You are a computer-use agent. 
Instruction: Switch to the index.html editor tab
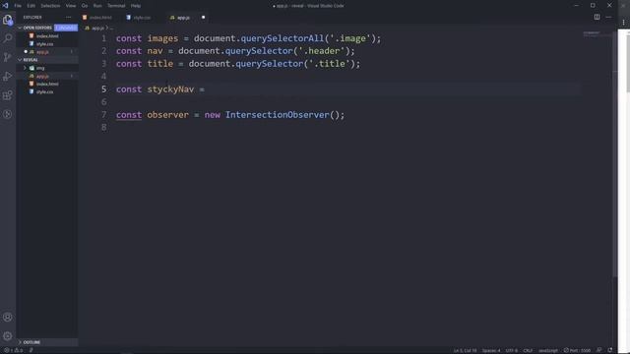click(100, 18)
